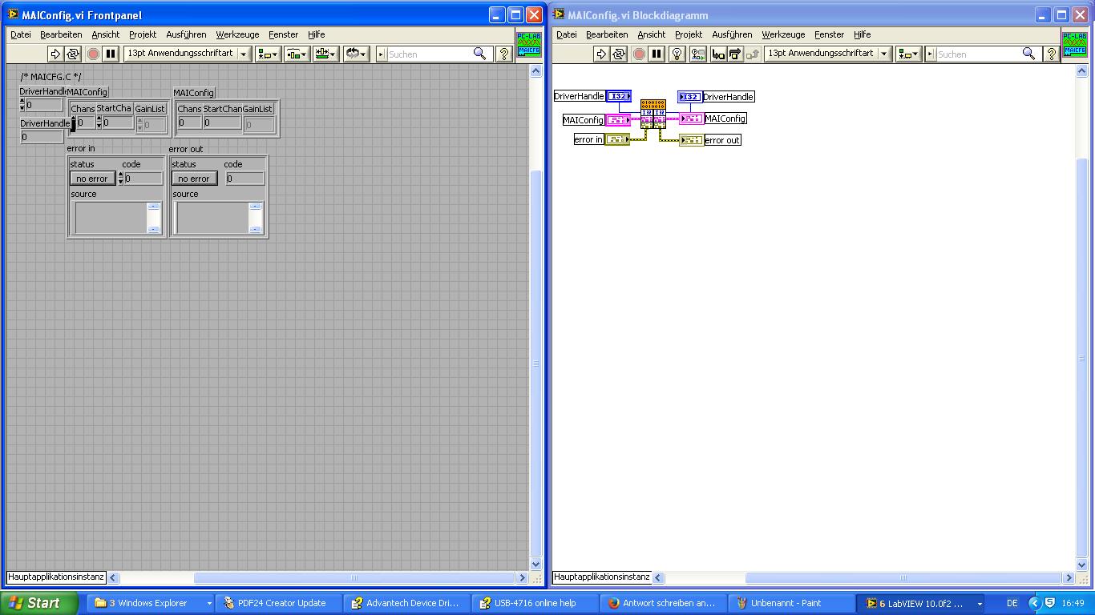Open Align Objects dropdown in Frontpanel
Viewport: 1095px width, 615px height.
tap(267, 54)
